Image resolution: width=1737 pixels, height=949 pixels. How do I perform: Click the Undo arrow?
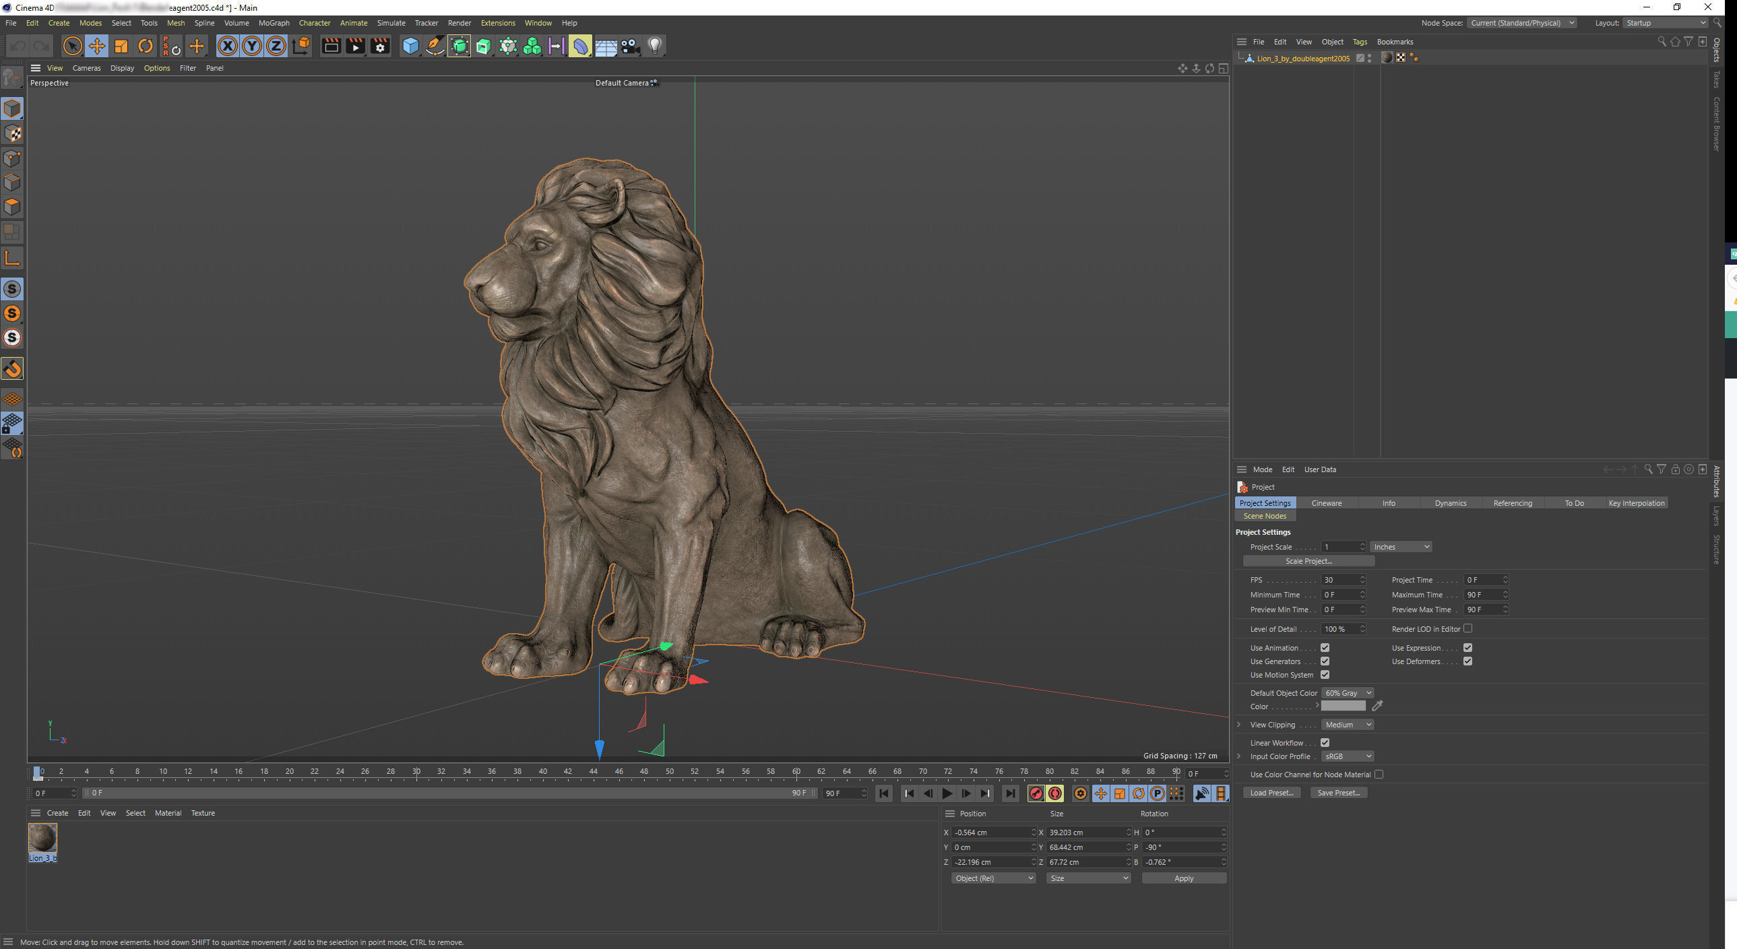tap(18, 46)
